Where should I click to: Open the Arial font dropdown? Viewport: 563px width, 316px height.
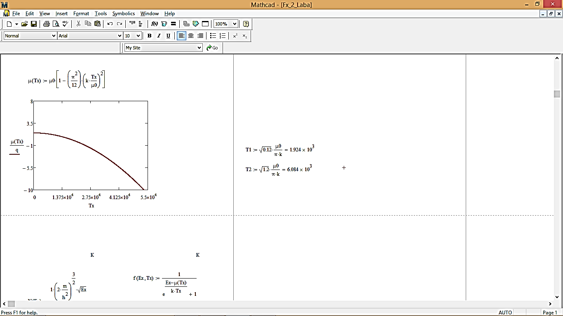click(120, 36)
